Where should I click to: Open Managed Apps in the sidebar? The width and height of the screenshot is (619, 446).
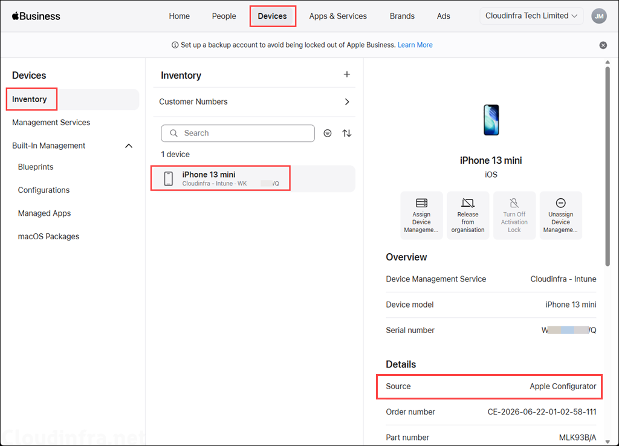(x=44, y=213)
